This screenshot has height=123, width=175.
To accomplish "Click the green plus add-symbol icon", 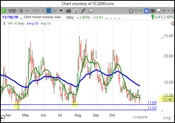I will [x=4, y=11].
